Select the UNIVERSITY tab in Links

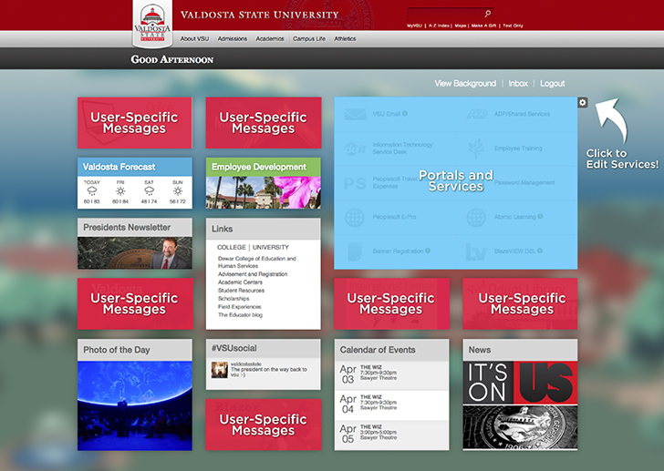[x=271, y=247]
